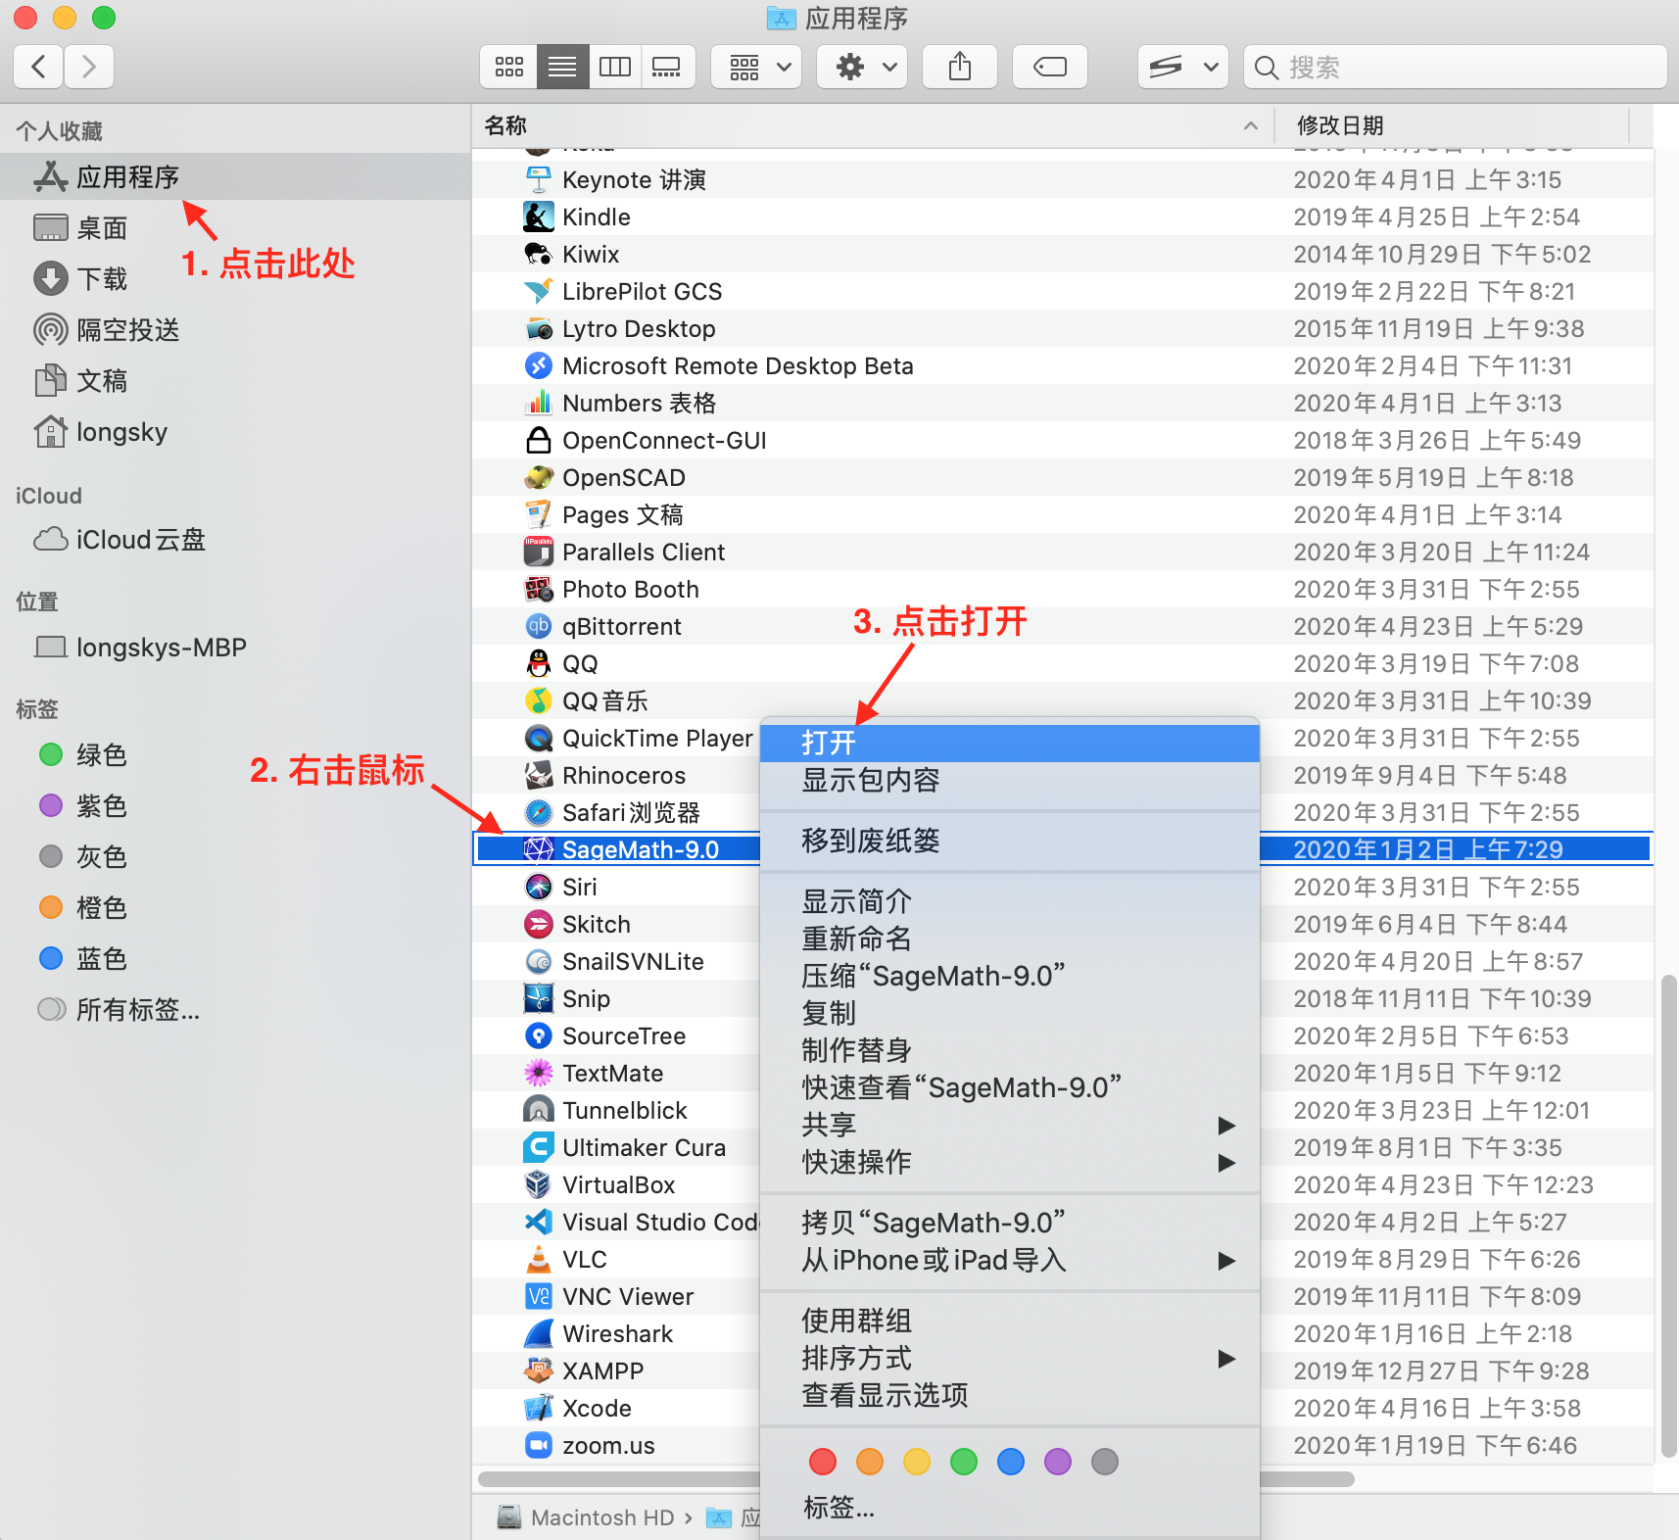Screen dimensions: 1679x1540
Task: Open Downloads (下载) in sidebar
Action: pos(235,279)
